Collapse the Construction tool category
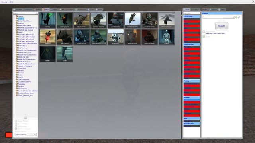255x143 pixels. [x=192, y=44]
